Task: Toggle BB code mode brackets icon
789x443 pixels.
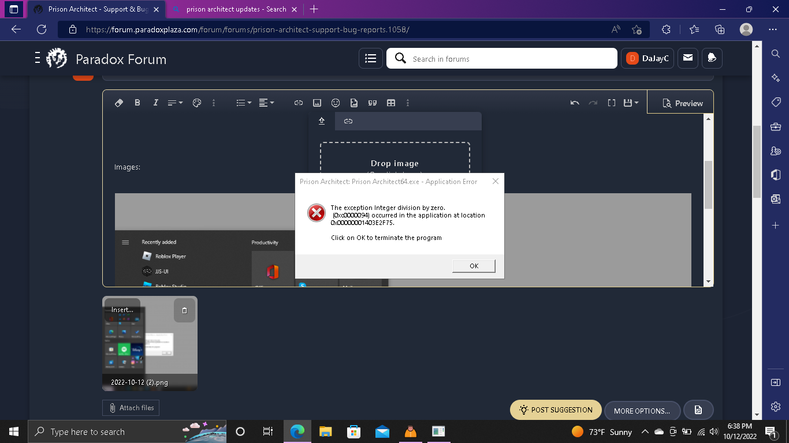Action: click(x=612, y=103)
